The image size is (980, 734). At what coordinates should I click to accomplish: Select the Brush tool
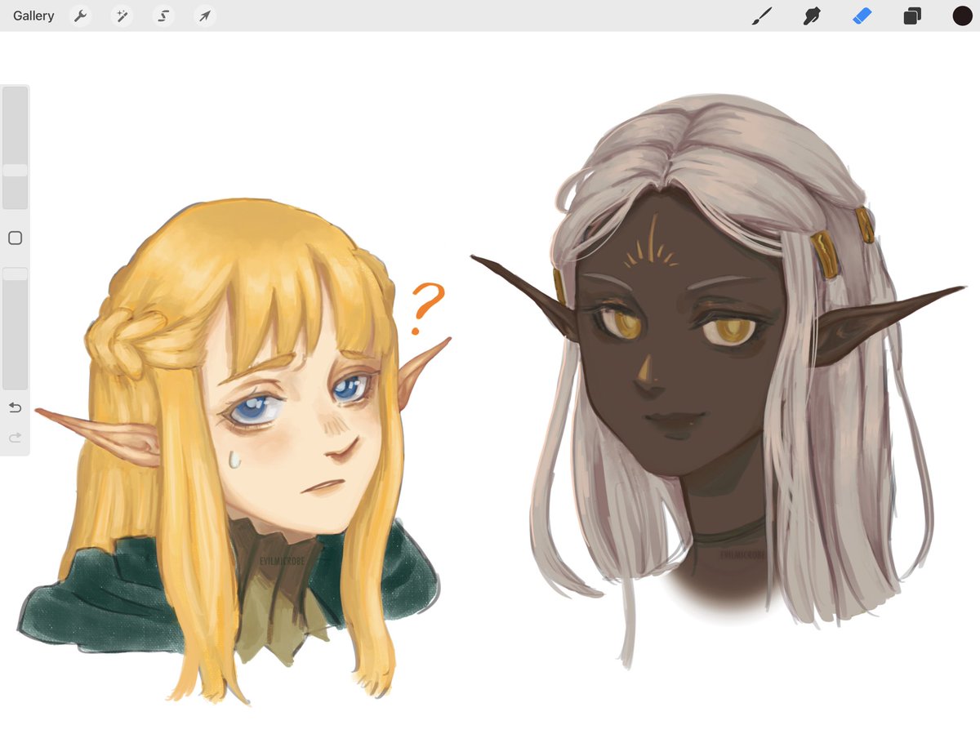coord(761,16)
